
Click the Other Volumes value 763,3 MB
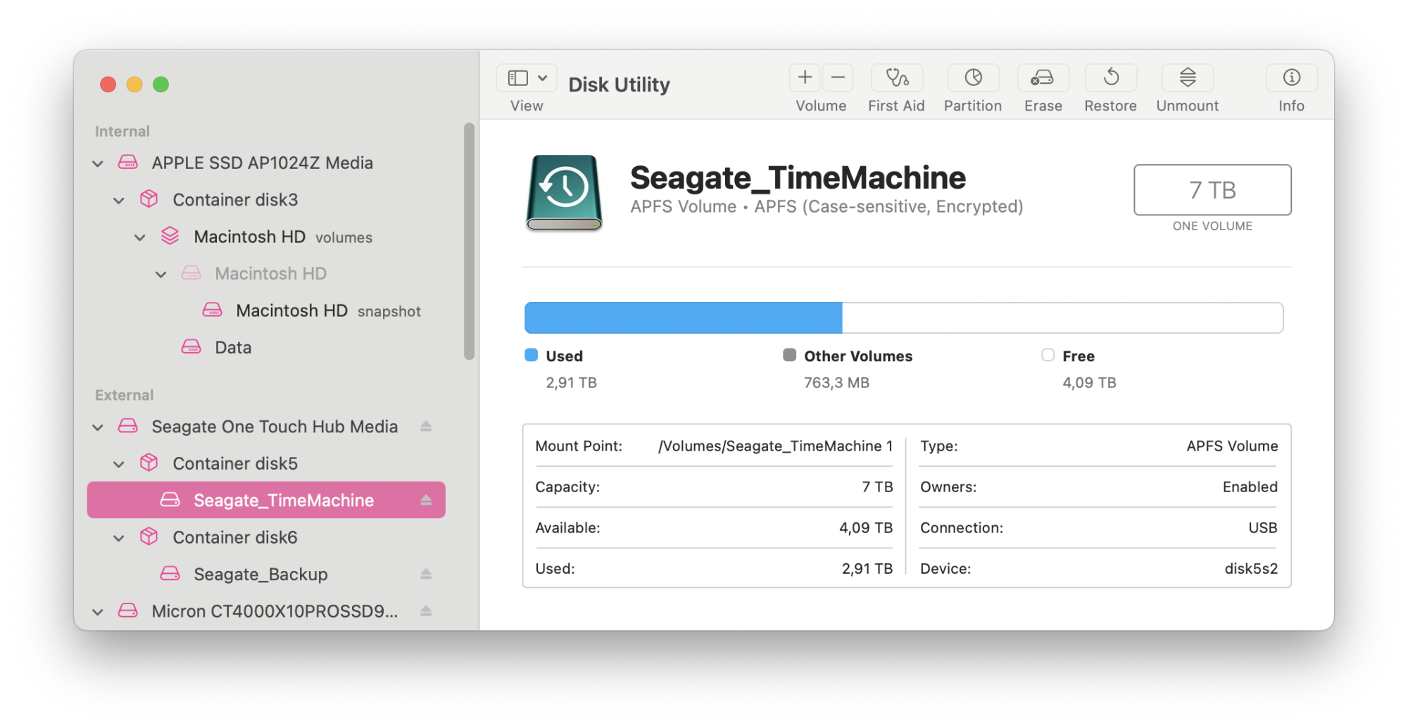click(x=836, y=382)
